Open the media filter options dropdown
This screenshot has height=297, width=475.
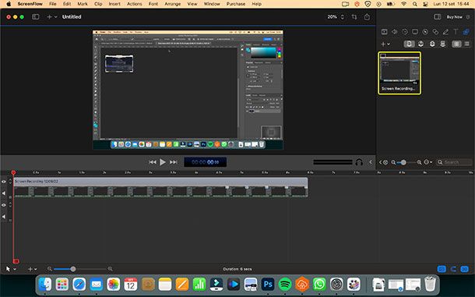click(427, 162)
